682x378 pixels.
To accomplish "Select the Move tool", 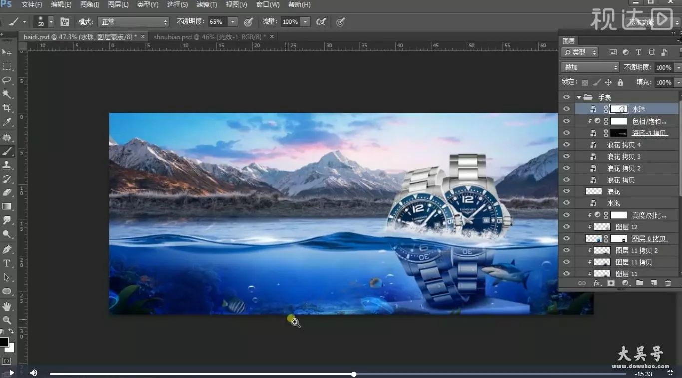I will click(x=7, y=52).
